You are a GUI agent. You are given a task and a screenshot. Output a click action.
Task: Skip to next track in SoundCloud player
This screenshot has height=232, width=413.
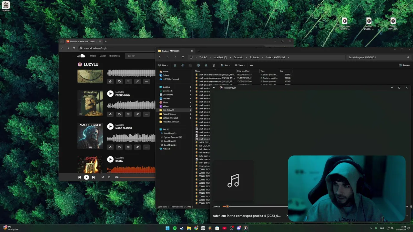tap(94, 177)
